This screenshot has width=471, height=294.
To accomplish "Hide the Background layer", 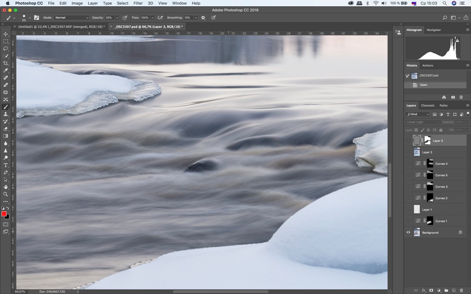I will (408, 232).
